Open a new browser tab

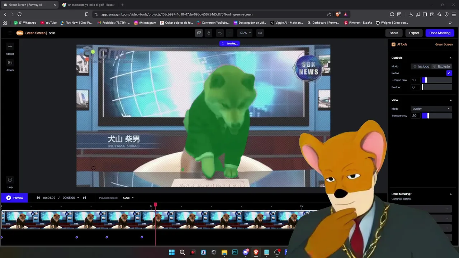click(x=122, y=5)
